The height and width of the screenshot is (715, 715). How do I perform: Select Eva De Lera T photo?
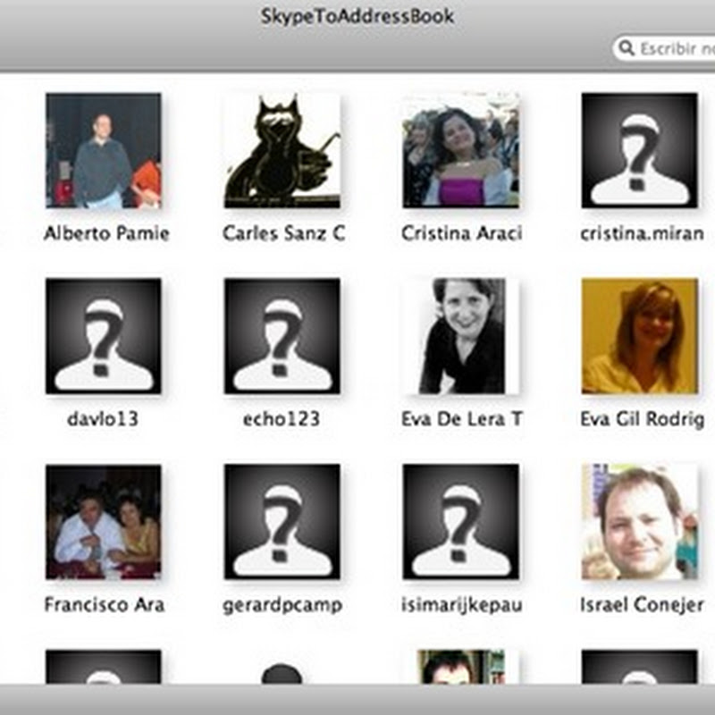click(x=461, y=336)
